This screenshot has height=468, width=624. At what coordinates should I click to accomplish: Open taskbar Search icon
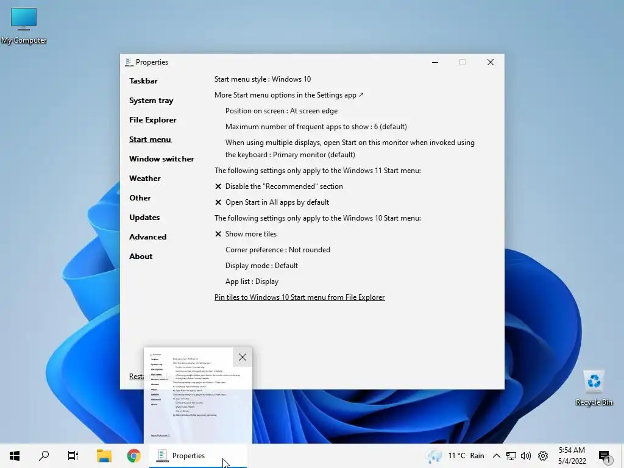pos(44,456)
